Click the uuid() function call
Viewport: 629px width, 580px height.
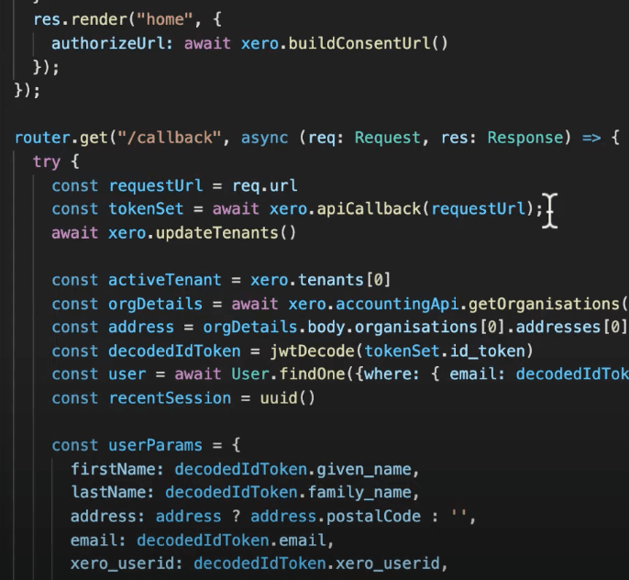pyautogui.click(x=287, y=398)
